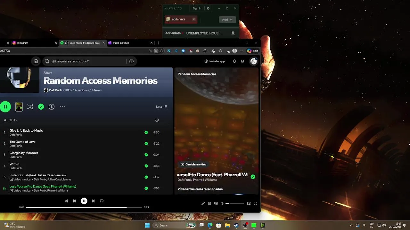410x230 pixels.
Task: Pause album with large green button
Action: tap(5, 107)
